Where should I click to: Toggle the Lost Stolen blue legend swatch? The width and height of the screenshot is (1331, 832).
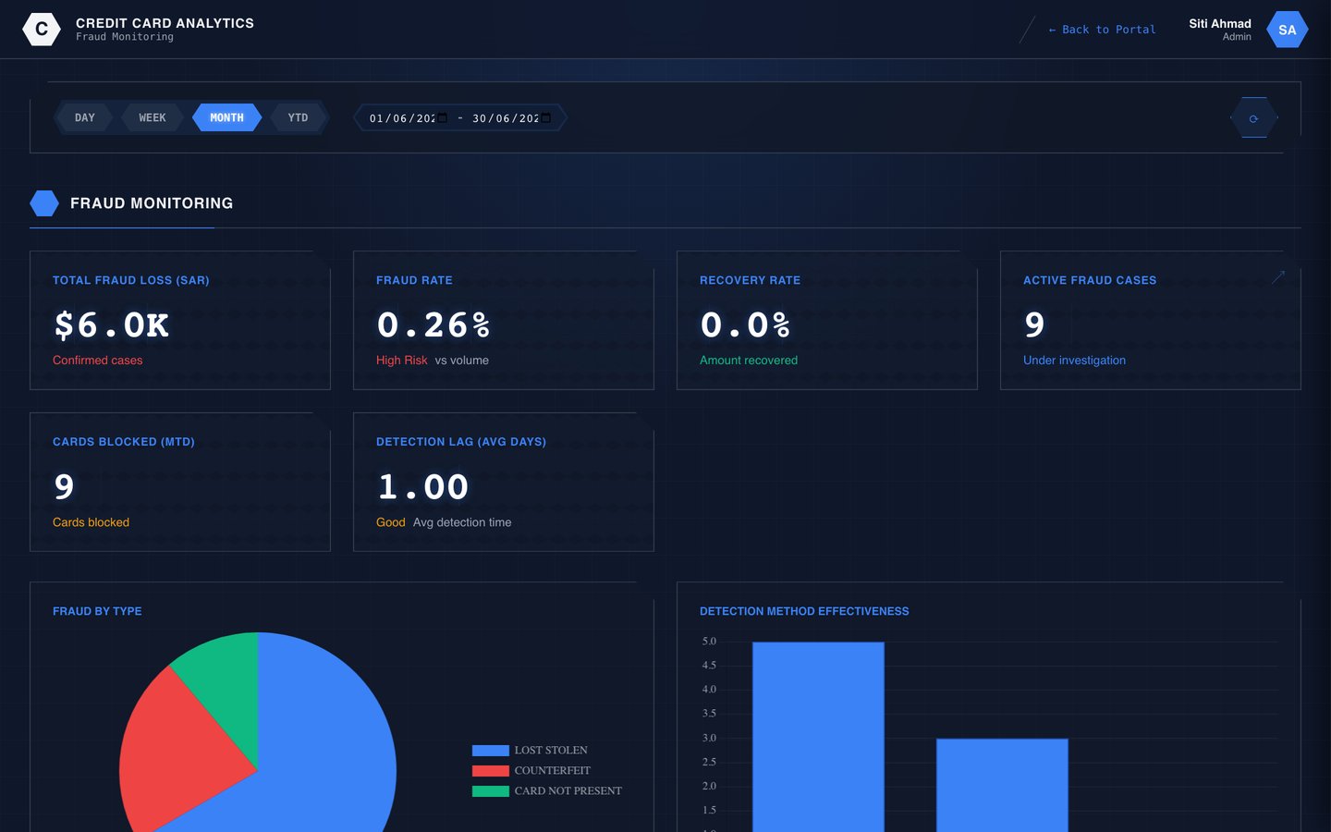(490, 751)
